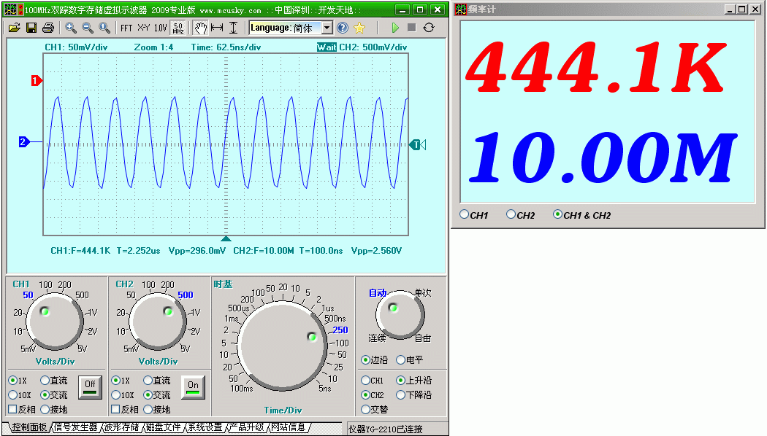Image resolution: width=767 pixels, height=436 pixels.
Task: Open the Language dropdown list
Action: pyautogui.click(x=327, y=28)
